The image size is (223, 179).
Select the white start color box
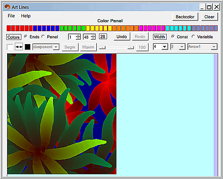click(x=10, y=47)
